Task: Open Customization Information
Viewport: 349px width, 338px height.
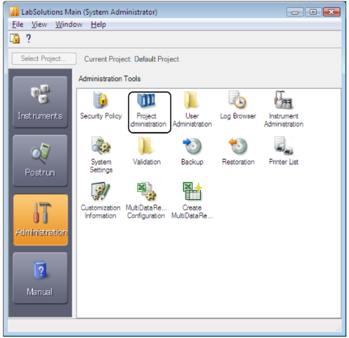Action: coord(101,200)
